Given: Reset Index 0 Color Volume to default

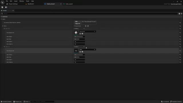Looking at the screenshot, I should pos(180,37).
